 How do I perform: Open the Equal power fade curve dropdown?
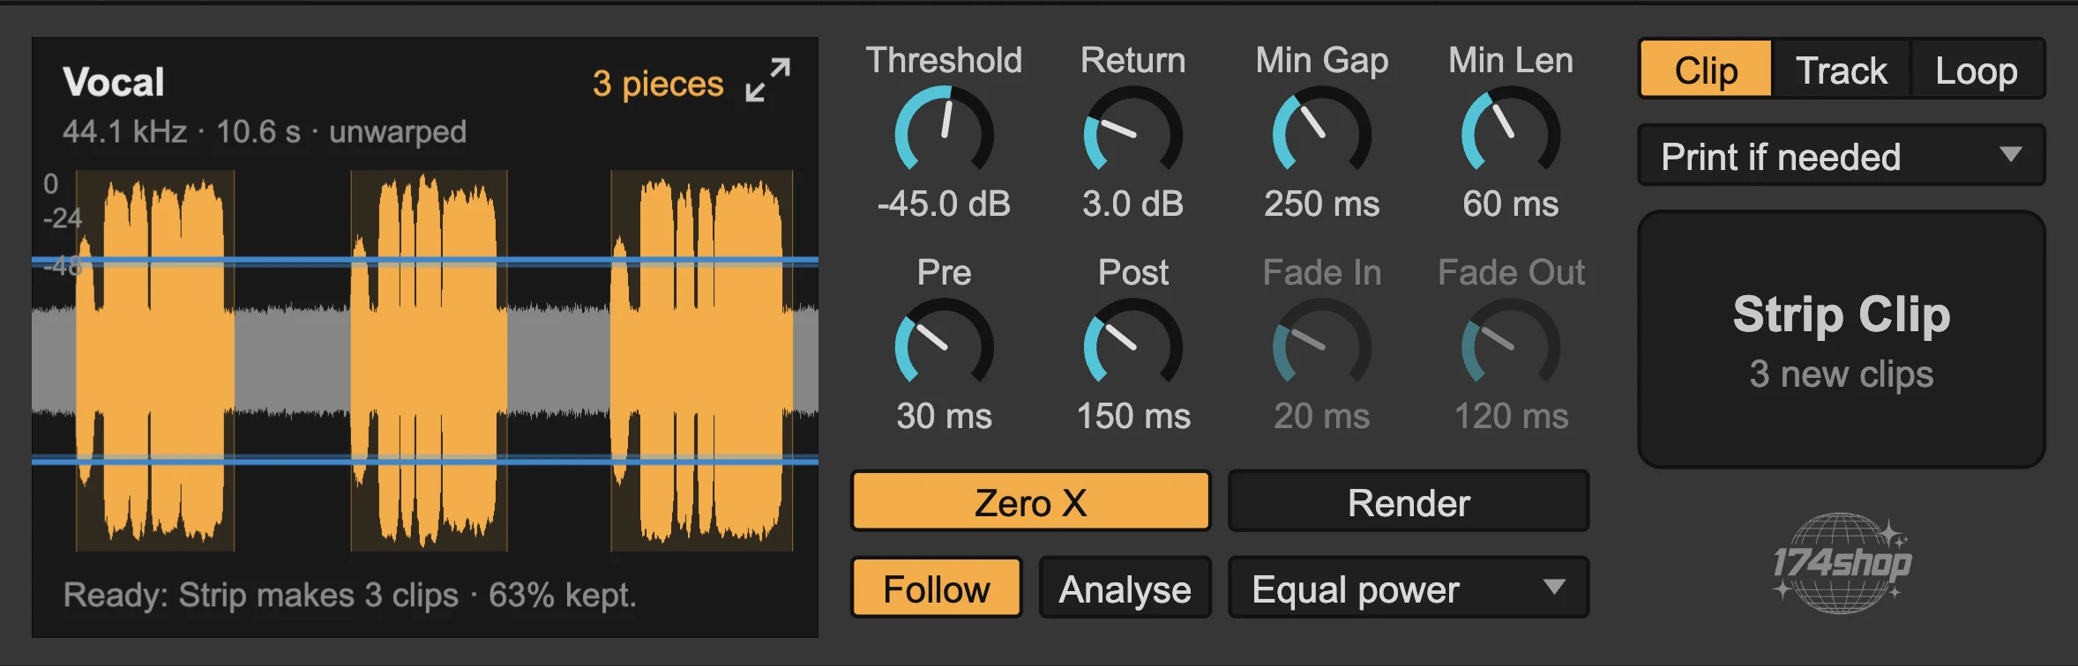point(1409,588)
